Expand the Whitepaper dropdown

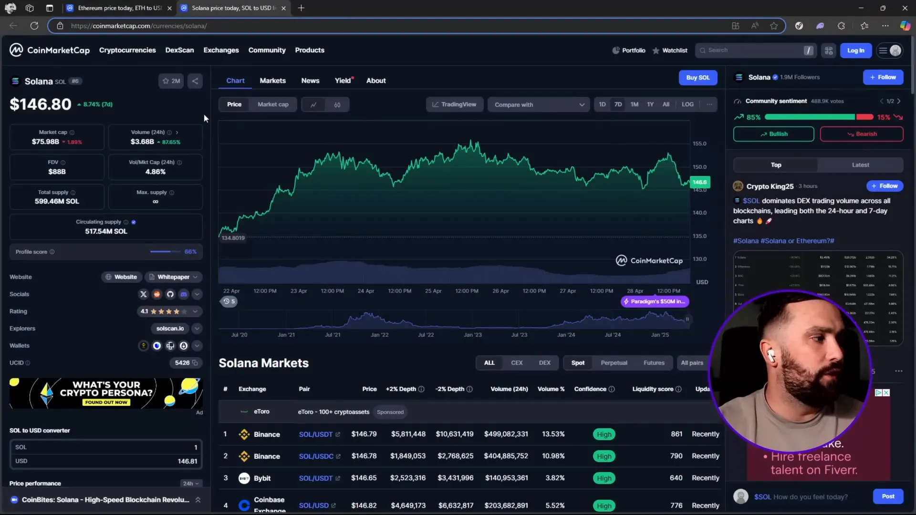[174, 277]
